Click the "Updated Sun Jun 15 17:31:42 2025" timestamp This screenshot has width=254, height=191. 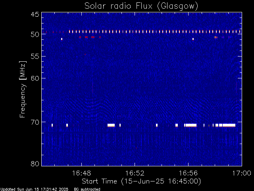click(34, 189)
